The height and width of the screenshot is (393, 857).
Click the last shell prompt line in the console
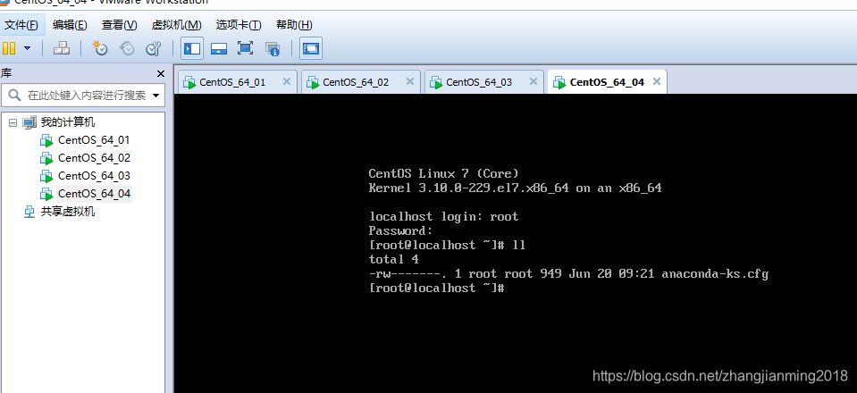pos(436,288)
